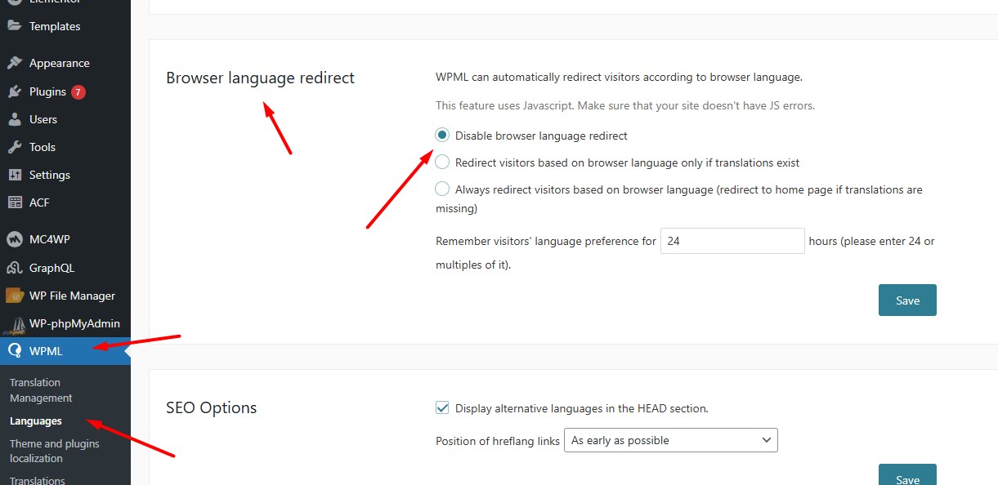This screenshot has width=998, height=485.
Task: Open the Plugins menu label
Action: pos(47,91)
